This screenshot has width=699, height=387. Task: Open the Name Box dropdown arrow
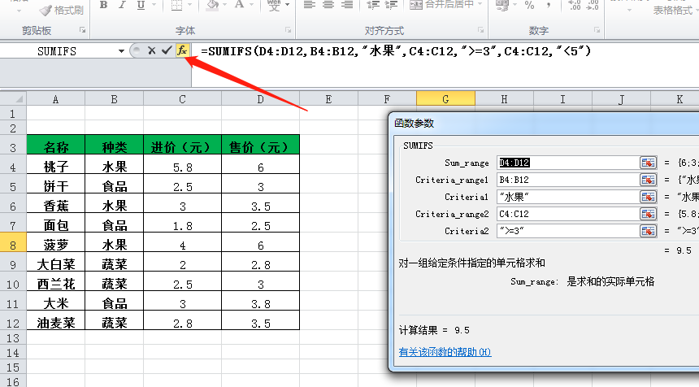pos(121,51)
